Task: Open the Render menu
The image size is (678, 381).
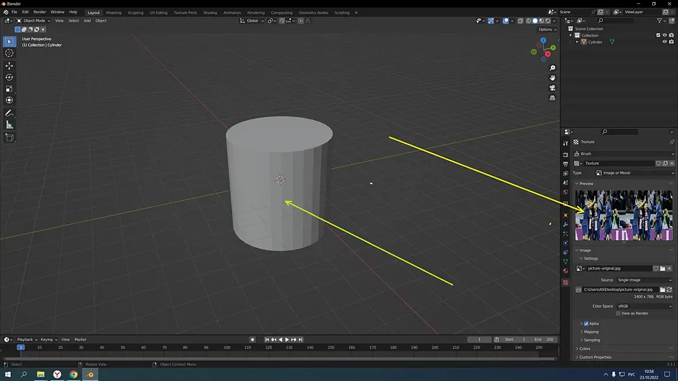Action: click(40, 12)
